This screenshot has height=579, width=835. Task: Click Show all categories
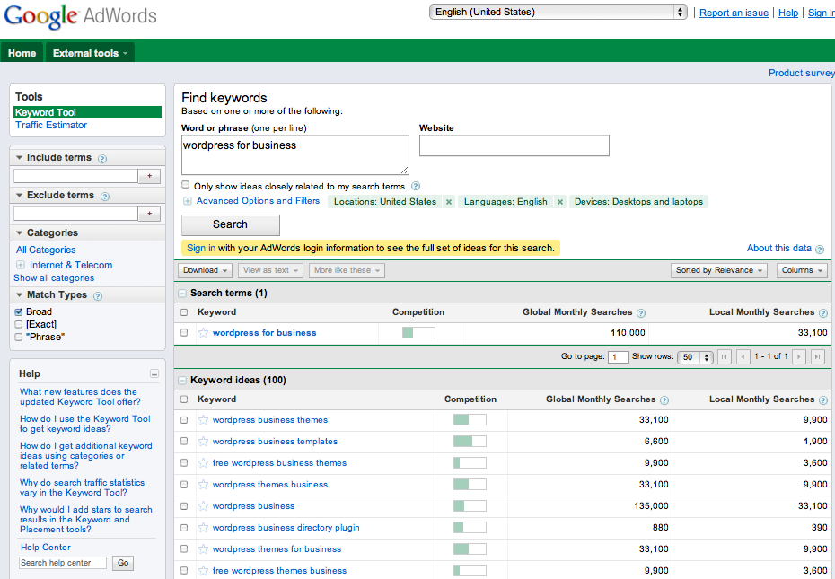pyautogui.click(x=54, y=278)
